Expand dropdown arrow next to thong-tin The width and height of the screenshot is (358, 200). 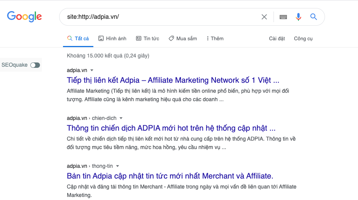tap(118, 166)
